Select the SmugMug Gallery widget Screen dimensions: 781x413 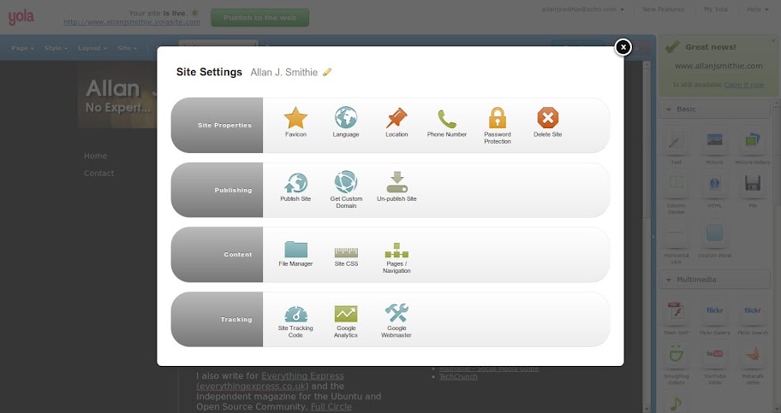tap(676, 365)
